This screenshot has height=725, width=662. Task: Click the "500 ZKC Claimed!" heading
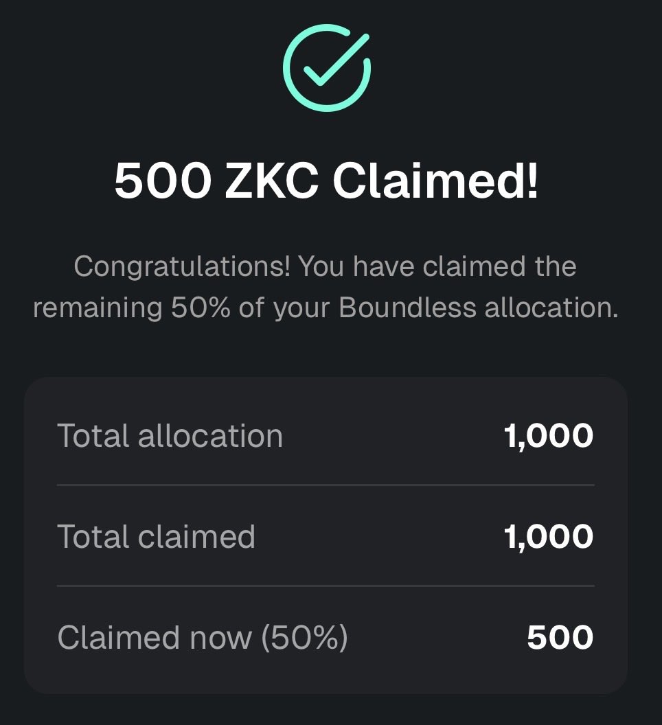(327, 181)
